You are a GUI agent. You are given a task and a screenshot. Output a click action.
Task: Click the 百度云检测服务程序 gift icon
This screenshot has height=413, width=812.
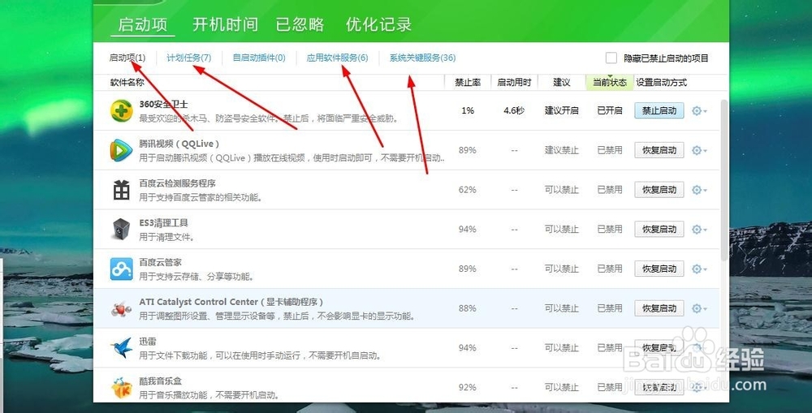click(122, 190)
